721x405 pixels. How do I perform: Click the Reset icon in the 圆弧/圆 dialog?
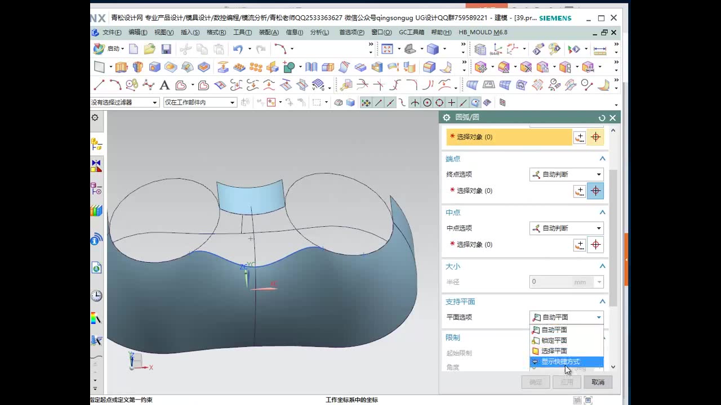coord(602,118)
